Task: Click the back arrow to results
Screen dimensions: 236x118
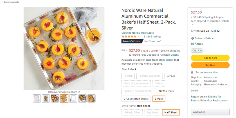Action: click(2, 2)
